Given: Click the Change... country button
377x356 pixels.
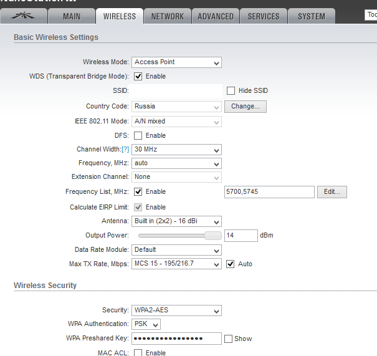Looking at the screenshot, I should point(246,107).
